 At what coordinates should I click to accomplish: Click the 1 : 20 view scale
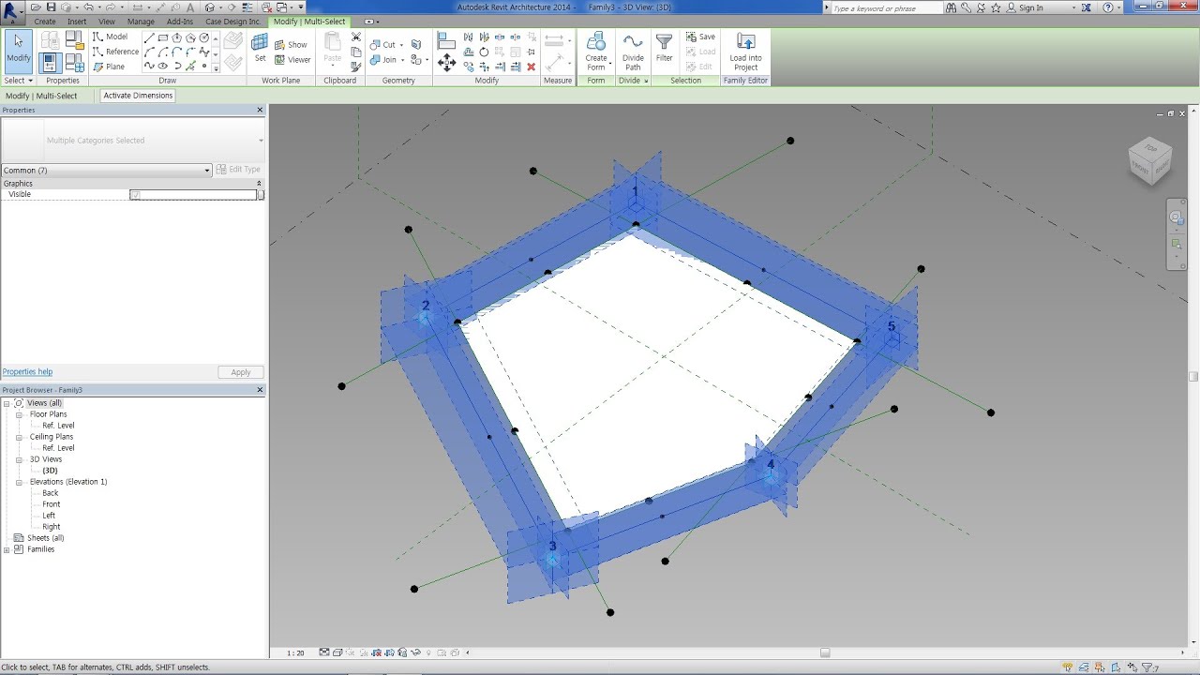coord(295,652)
